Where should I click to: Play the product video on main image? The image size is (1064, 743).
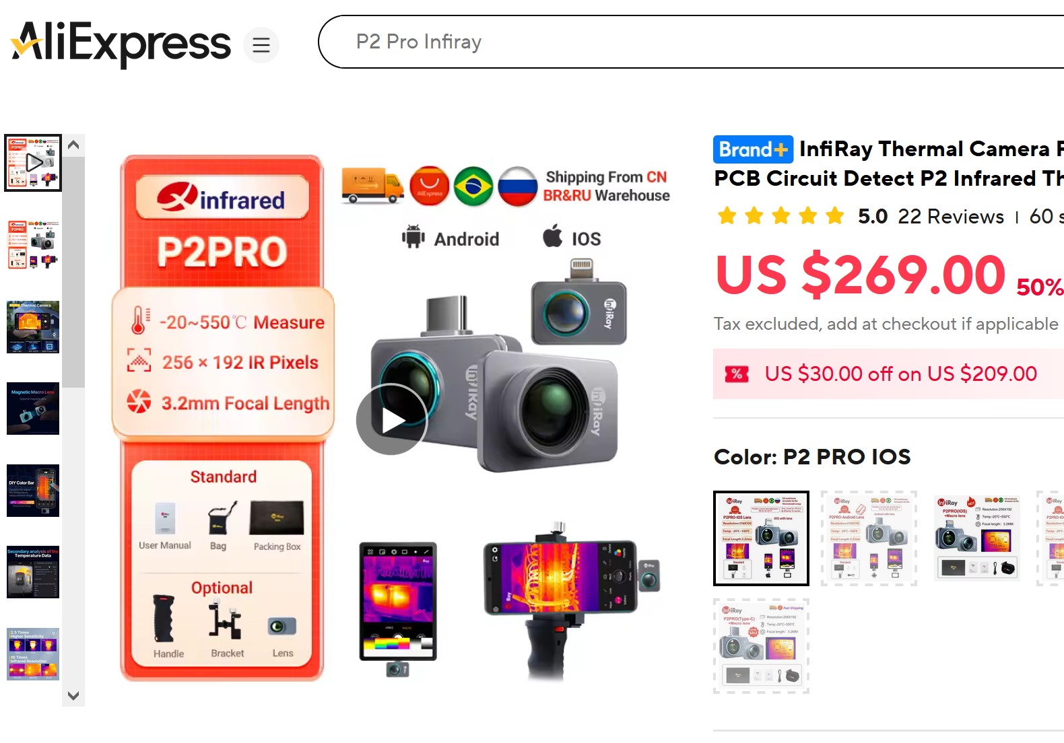(x=392, y=419)
